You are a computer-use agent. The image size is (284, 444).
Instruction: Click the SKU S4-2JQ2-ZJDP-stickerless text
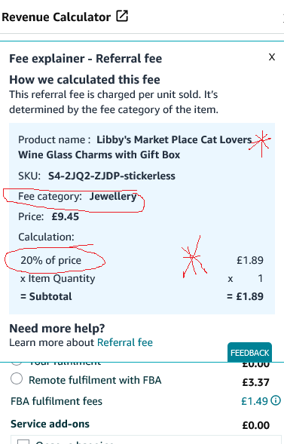click(x=111, y=176)
